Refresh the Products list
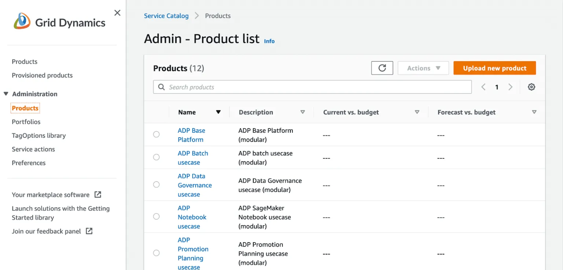This screenshot has width=563, height=270. point(382,68)
